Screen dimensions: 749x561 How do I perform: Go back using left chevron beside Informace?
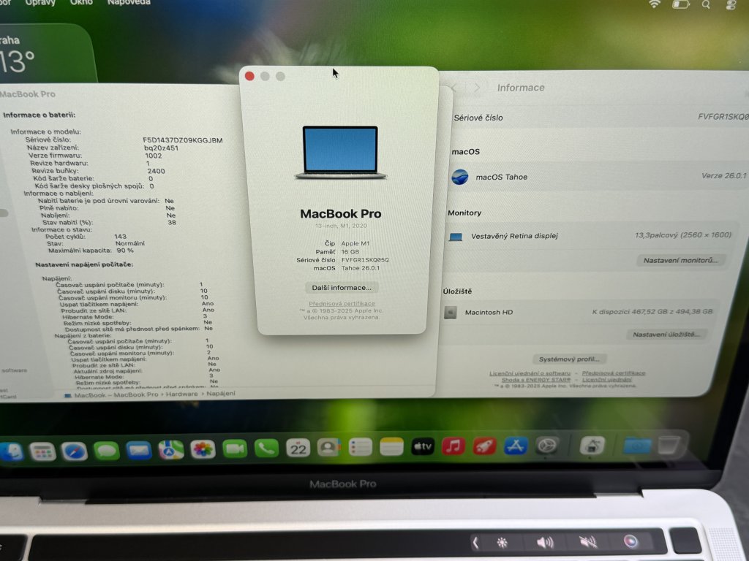(453, 88)
